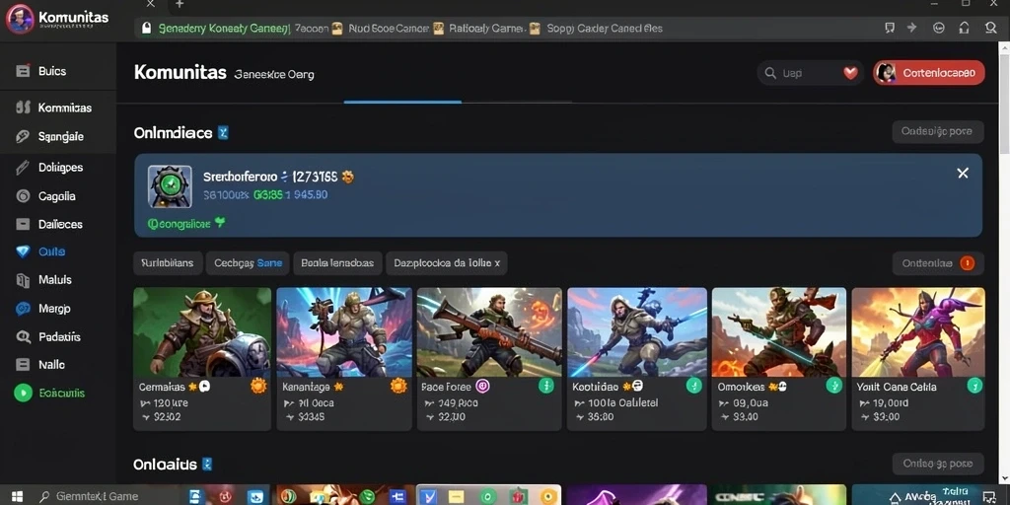Viewport: 1010px width, 505px height.
Task: Click the Padatiis search icon
Action: (23, 336)
